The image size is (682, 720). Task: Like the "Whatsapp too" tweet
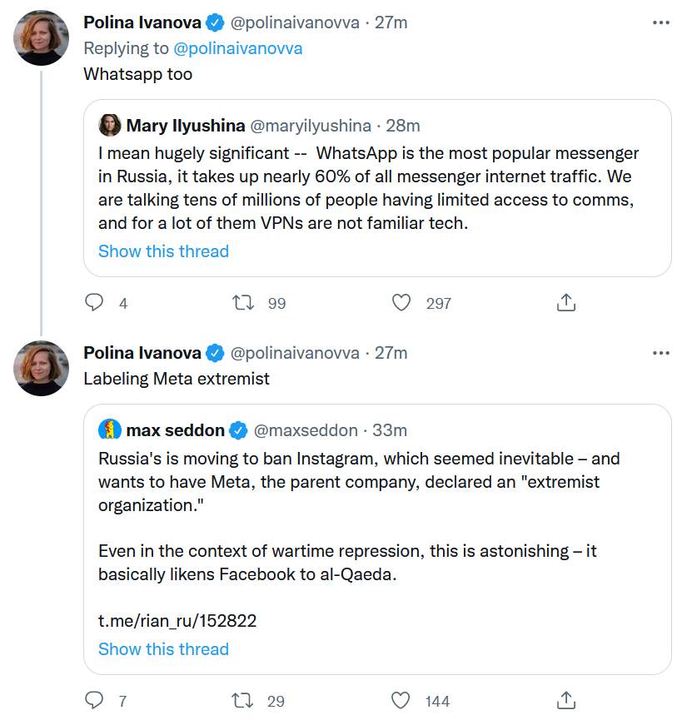(401, 303)
